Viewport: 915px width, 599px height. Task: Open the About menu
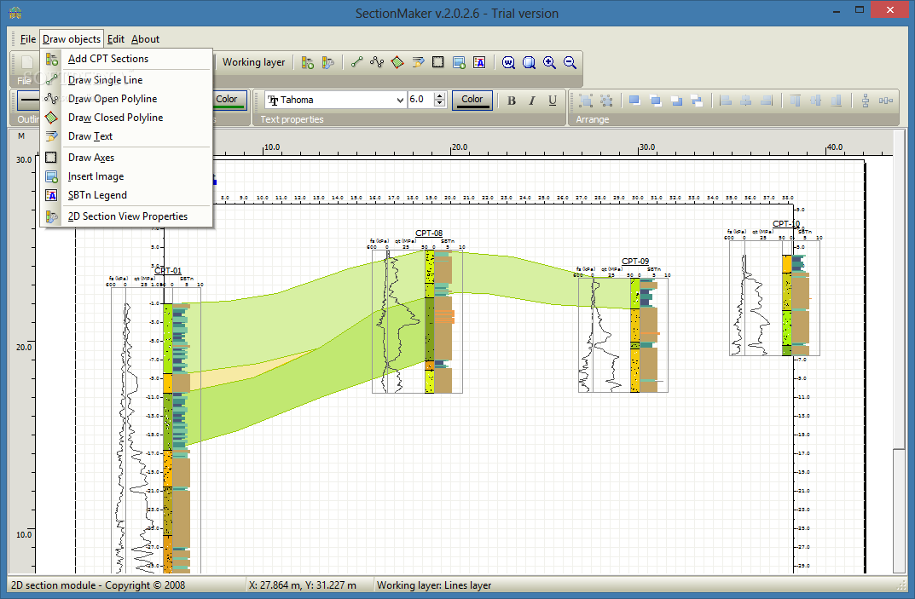coord(145,39)
